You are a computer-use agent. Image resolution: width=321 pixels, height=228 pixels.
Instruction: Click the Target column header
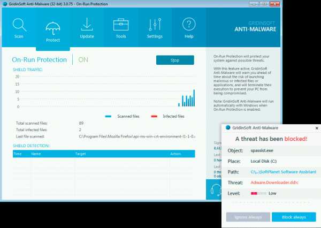80,154
